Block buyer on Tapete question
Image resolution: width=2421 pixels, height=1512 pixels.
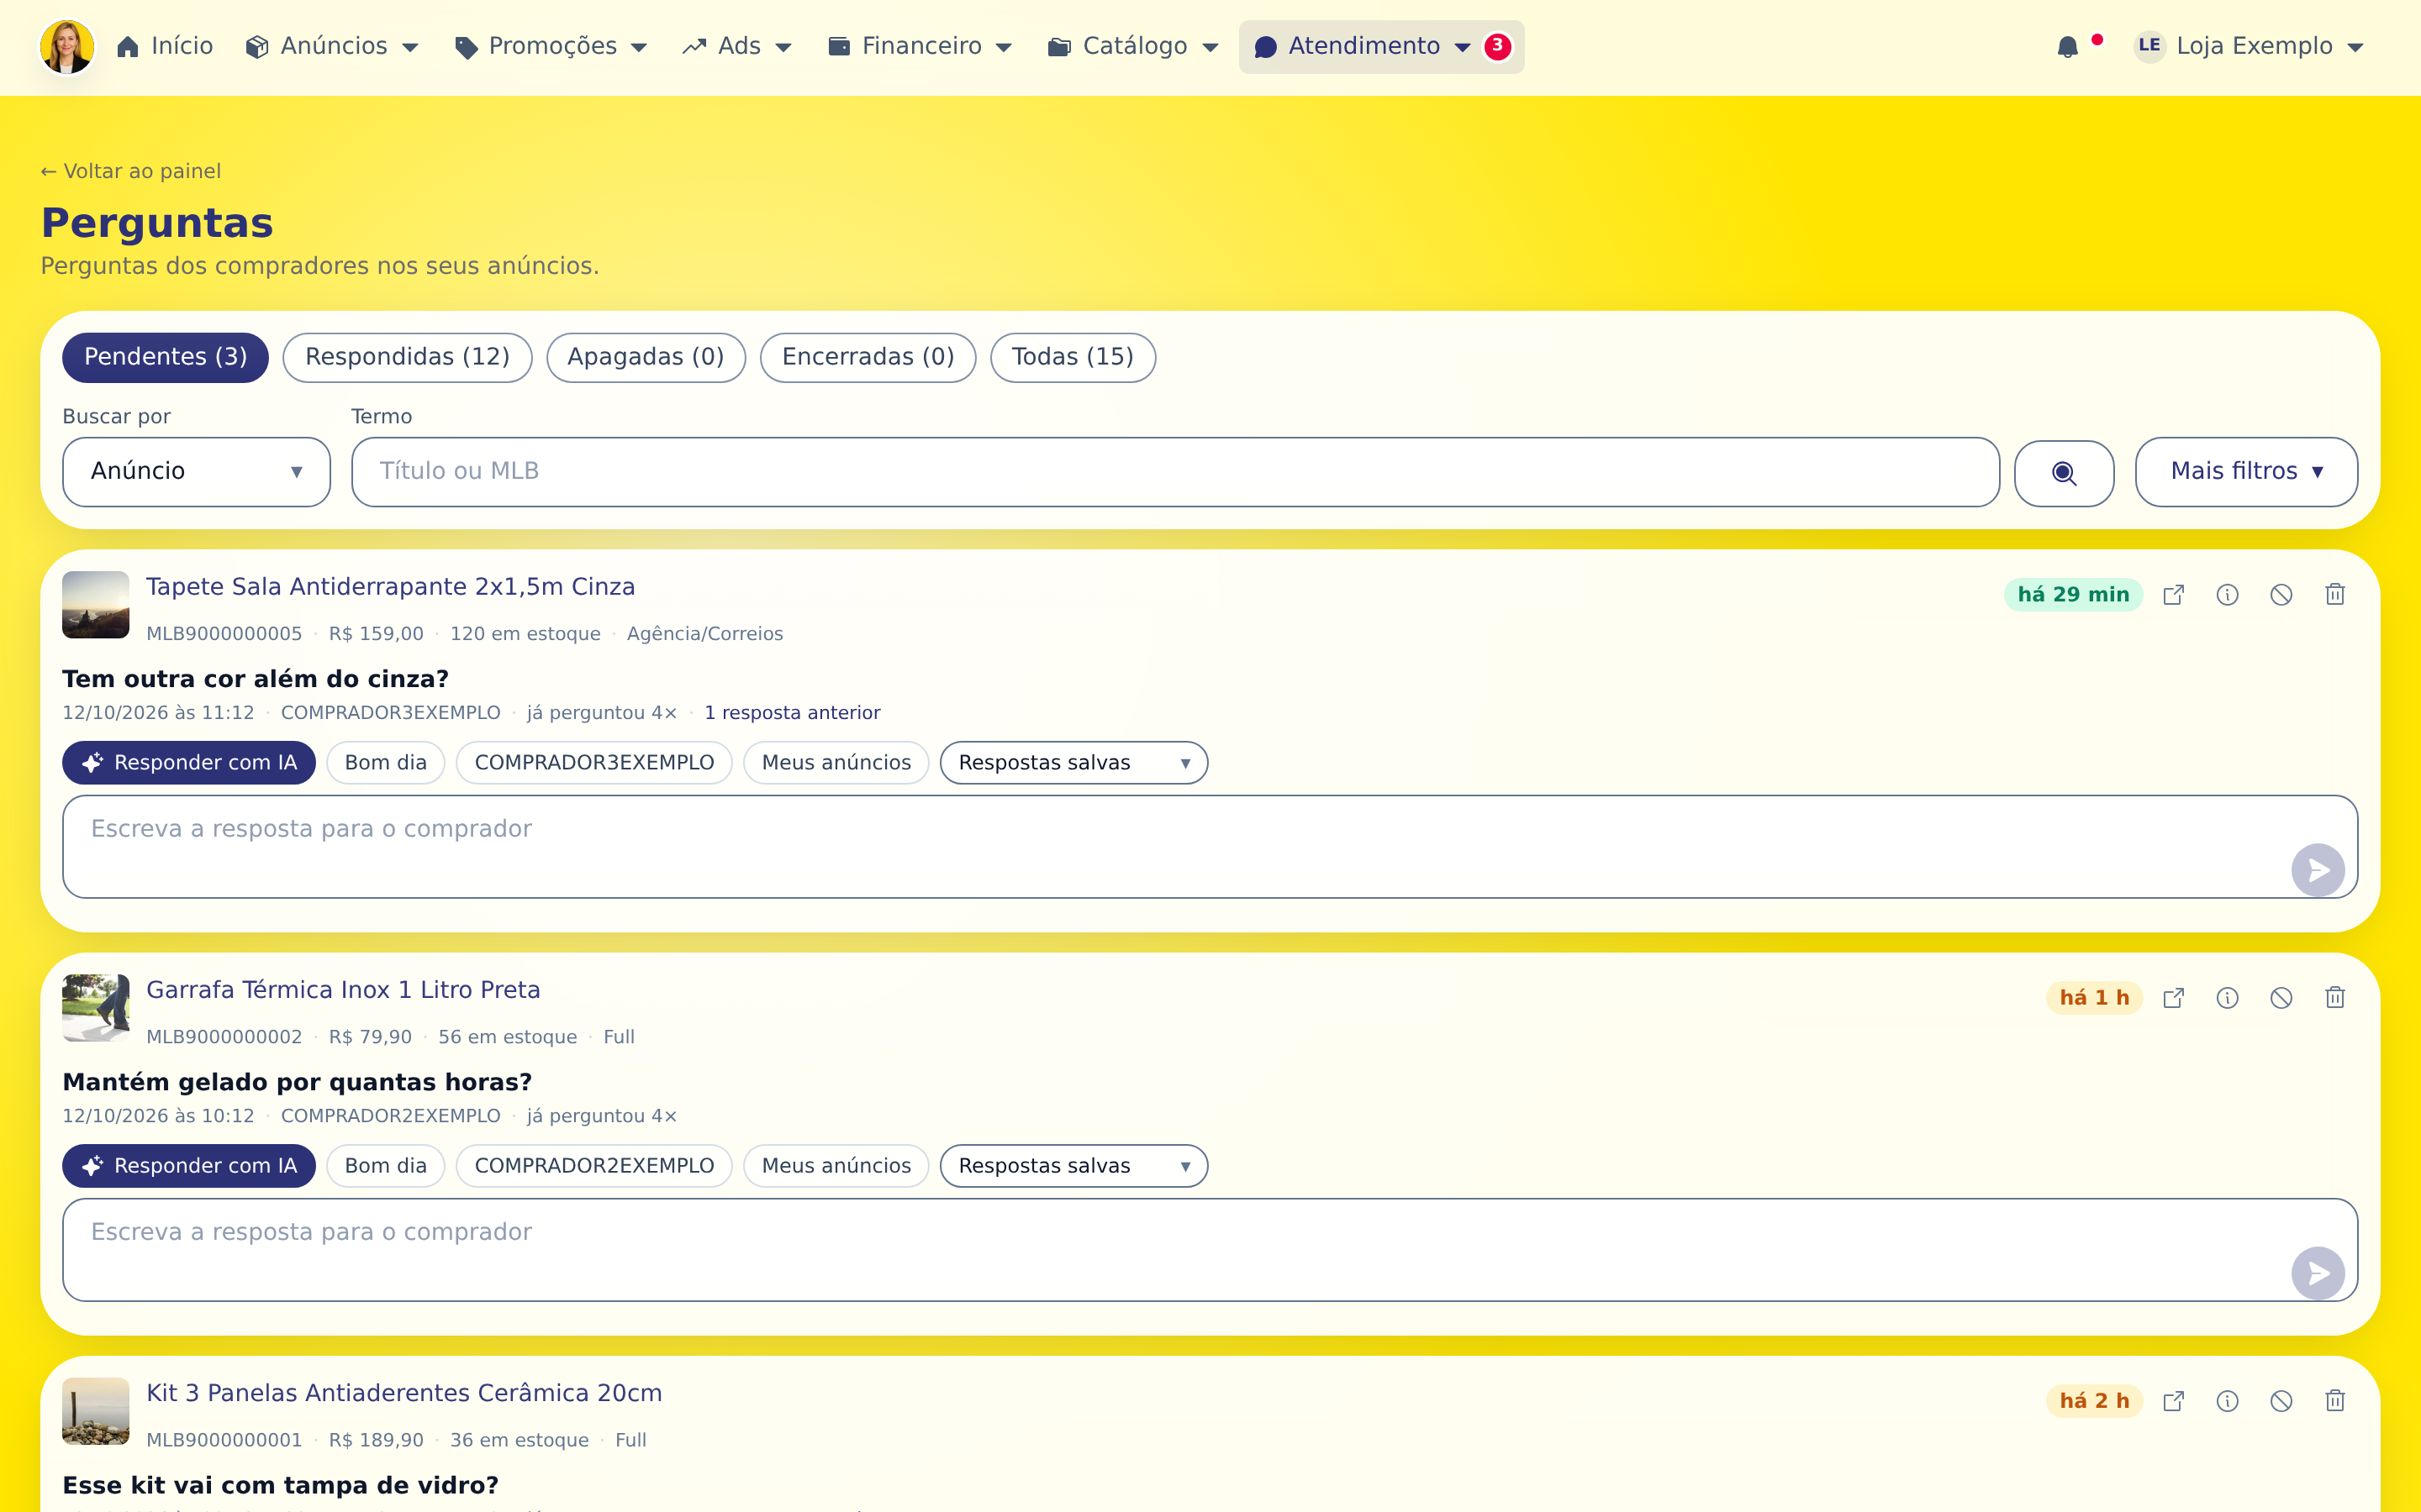(x=2281, y=595)
